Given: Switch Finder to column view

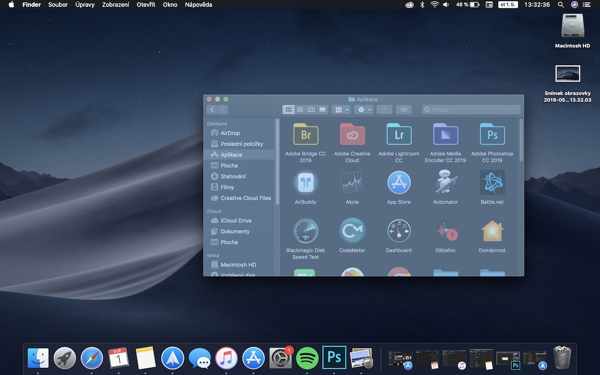Looking at the screenshot, I should tap(311, 110).
